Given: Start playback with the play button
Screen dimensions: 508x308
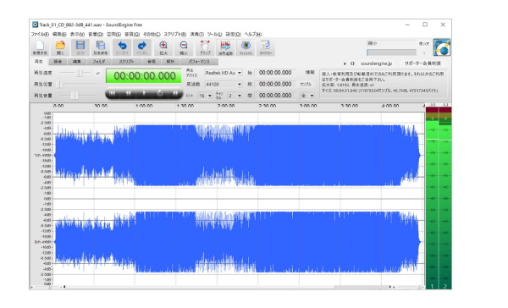Looking at the screenshot, I should click(144, 93).
